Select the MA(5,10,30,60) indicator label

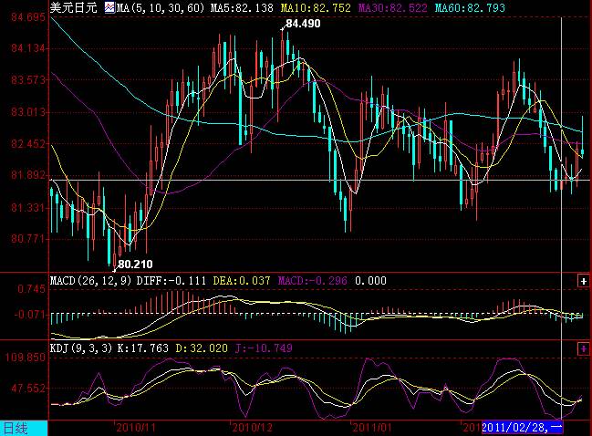pyautogui.click(x=160, y=7)
